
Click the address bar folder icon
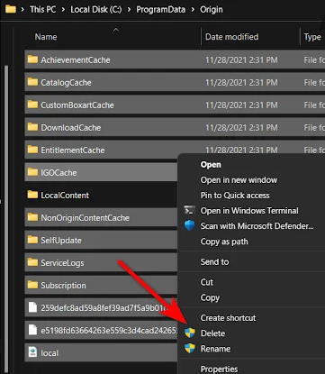(x=11, y=9)
